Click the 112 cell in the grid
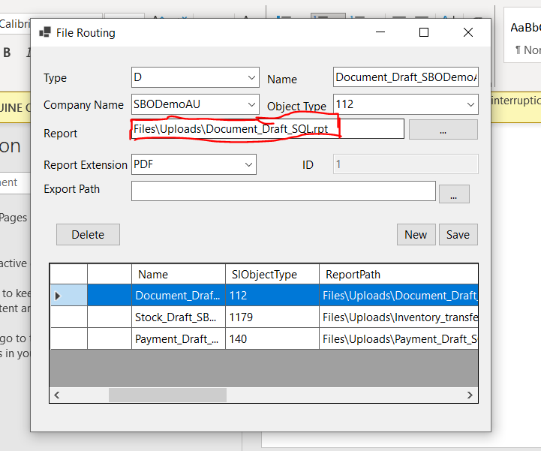This screenshot has width=541, height=451. [272, 296]
